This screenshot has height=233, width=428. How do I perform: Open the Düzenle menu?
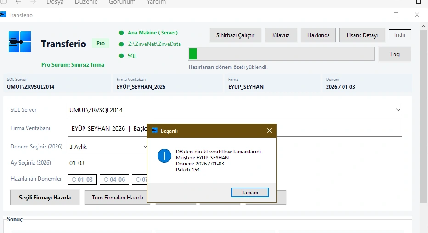[86, 2]
